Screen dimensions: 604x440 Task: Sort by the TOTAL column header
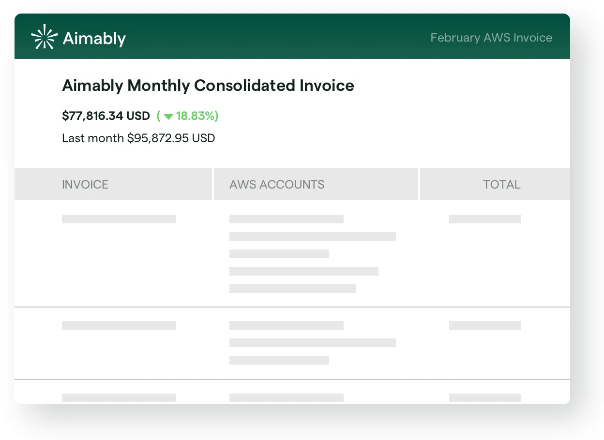click(x=501, y=184)
